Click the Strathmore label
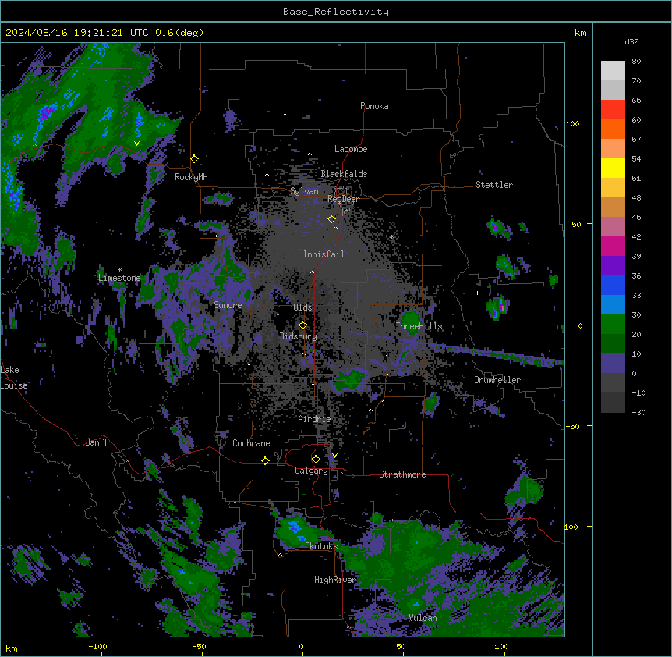The image size is (672, 657). click(402, 474)
